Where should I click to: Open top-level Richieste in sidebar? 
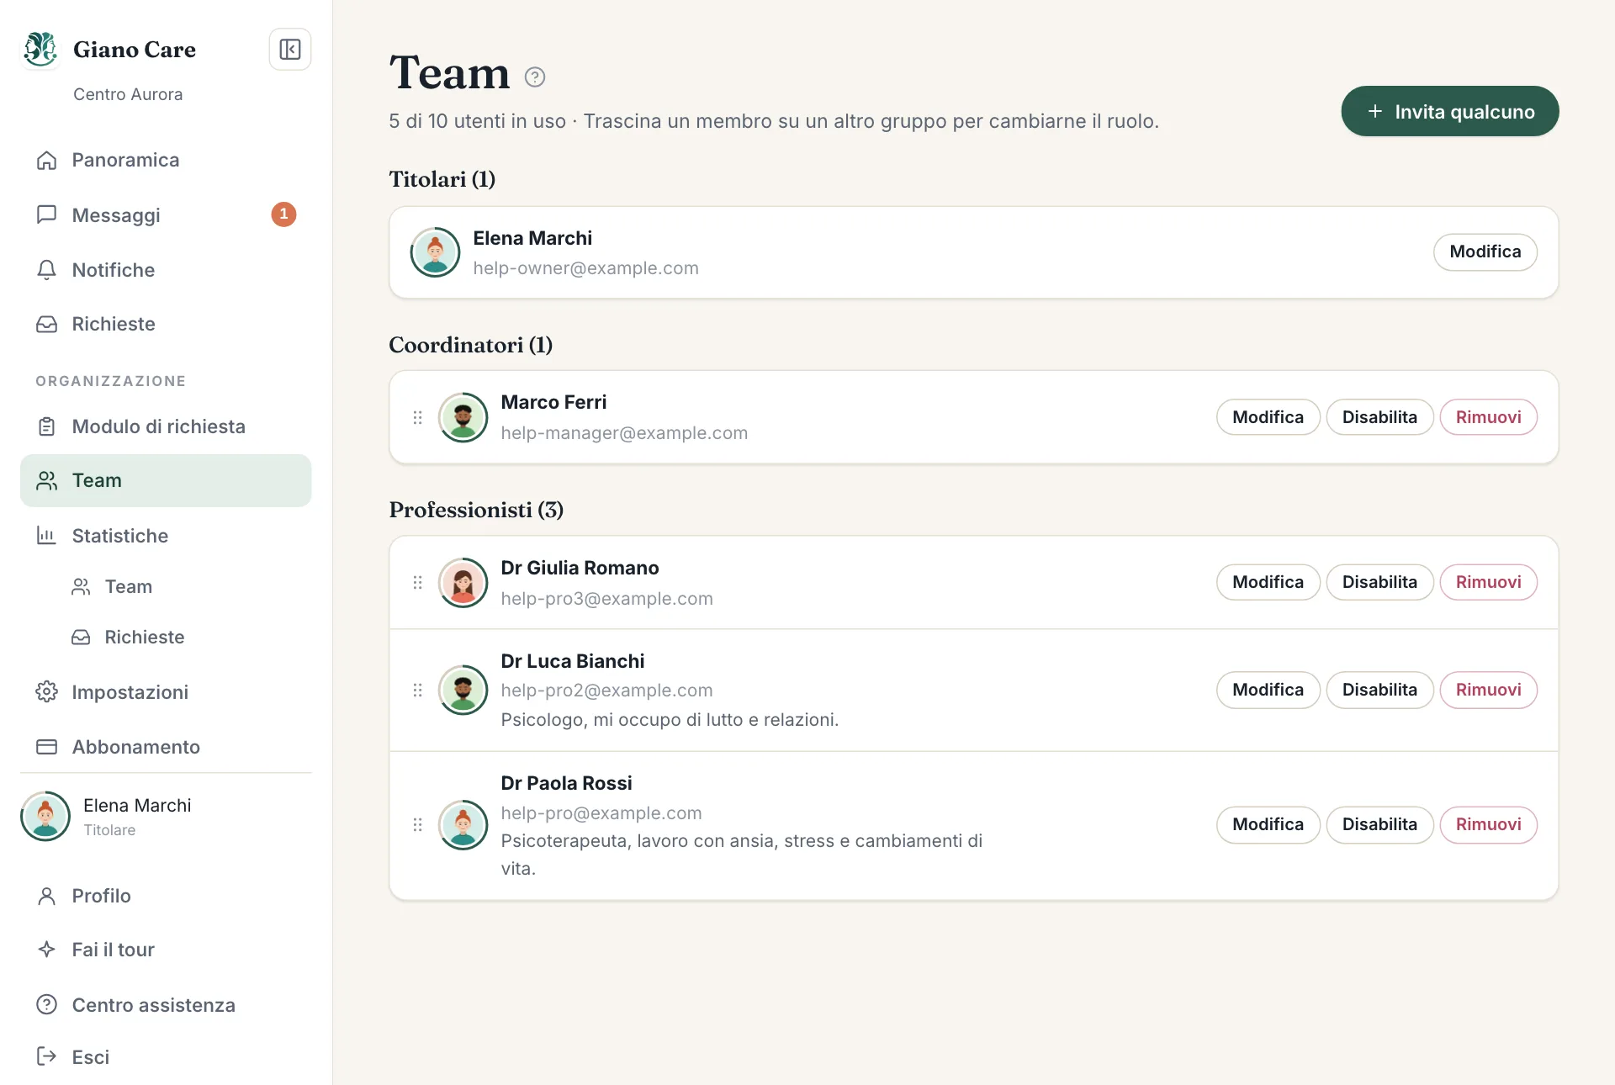166,324
